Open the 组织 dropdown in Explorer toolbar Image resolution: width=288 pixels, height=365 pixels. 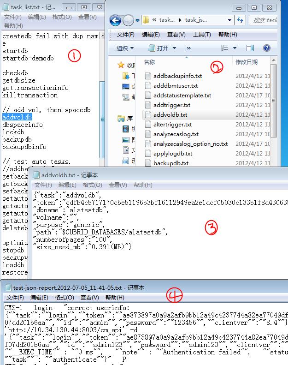click(x=125, y=48)
